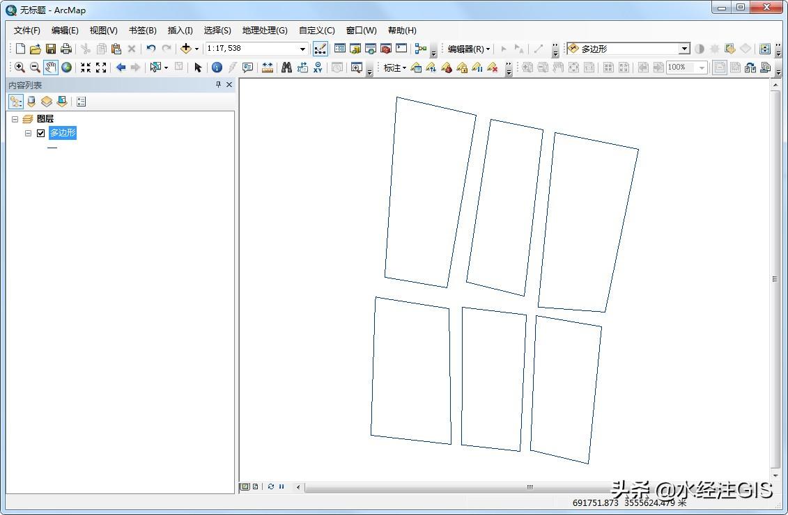
Task: Expand the map scale dropdown list
Action: 302,49
